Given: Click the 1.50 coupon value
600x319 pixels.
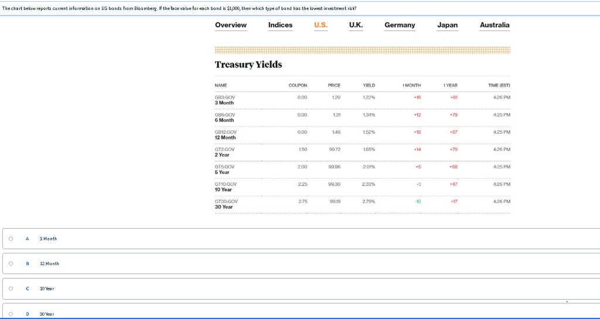Looking at the screenshot, I should pyautogui.click(x=303, y=150).
